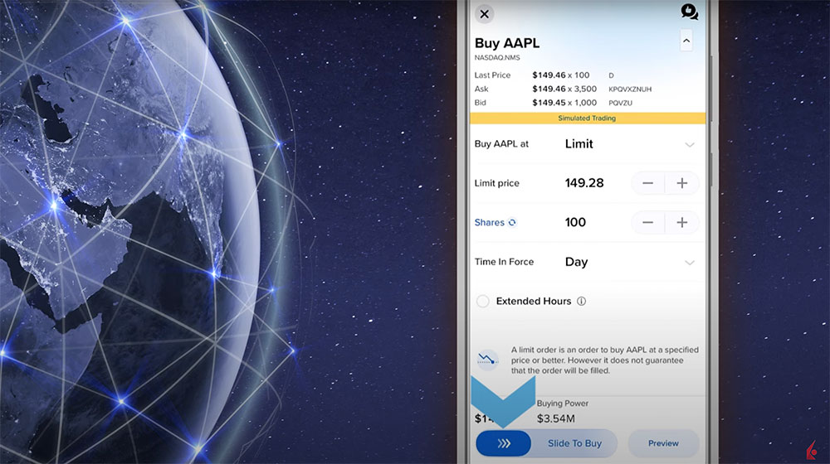Increase the shares quantity with plus

pyautogui.click(x=682, y=223)
